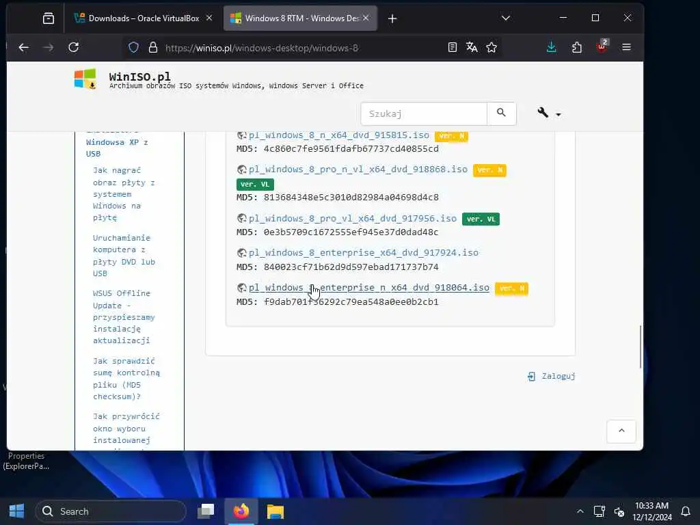The width and height of the screenshot is (700, 525).
Task: Open the WinISO.pl site title link
Action: (139, 76)
